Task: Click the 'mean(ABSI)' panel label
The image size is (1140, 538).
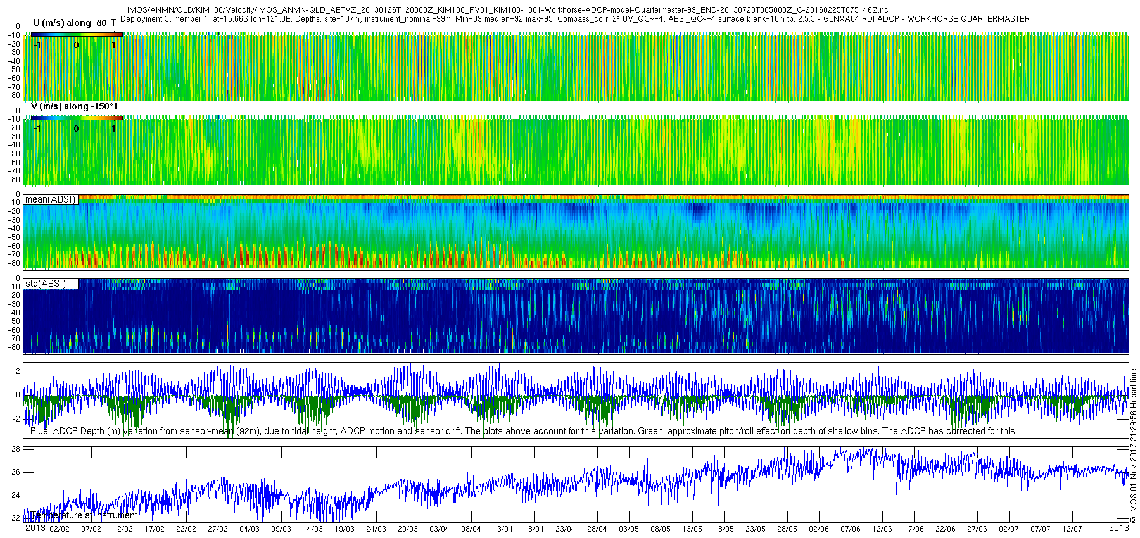Action: tap(51, 199)
